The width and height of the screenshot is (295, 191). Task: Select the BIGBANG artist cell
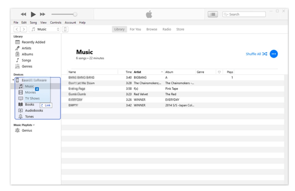tap(140, 77)
